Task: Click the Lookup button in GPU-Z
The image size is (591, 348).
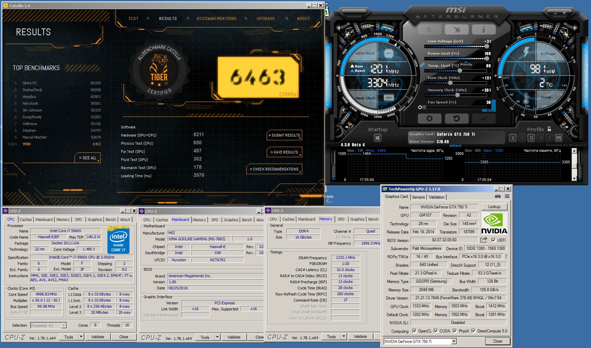Action: tap(494, 207)
